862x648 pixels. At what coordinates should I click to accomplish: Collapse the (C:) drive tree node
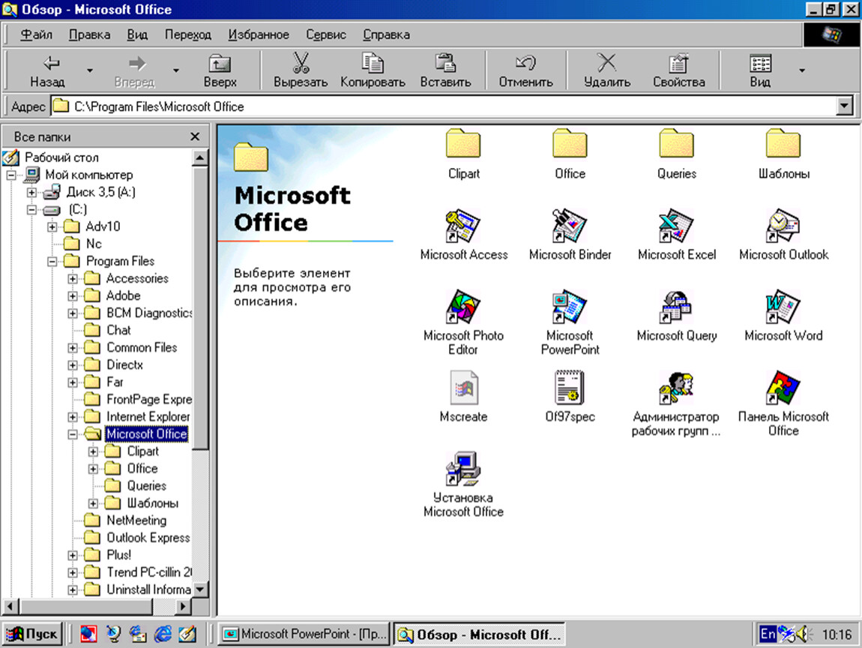(32, 209)
